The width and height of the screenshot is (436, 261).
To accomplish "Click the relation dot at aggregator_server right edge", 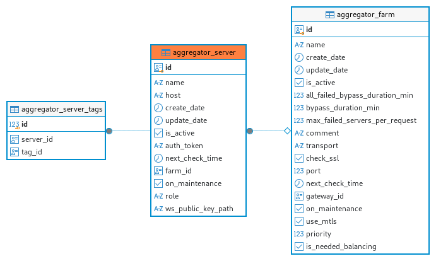I will (250, 131).
